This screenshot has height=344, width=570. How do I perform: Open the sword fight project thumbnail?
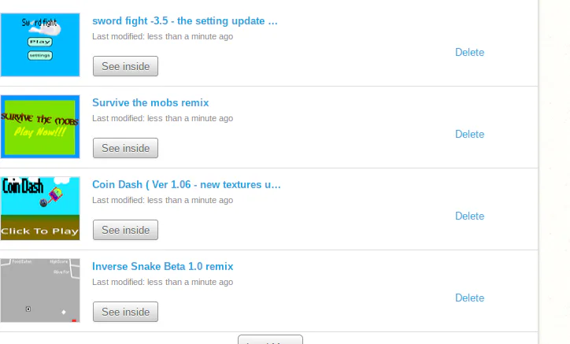click(40, 45)
